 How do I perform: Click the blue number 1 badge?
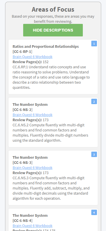click(x=94, y=44)
